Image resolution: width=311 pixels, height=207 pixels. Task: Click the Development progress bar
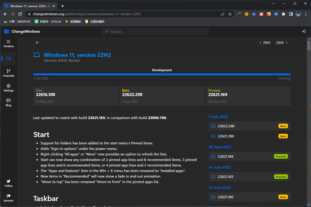[x=162, y=74]
